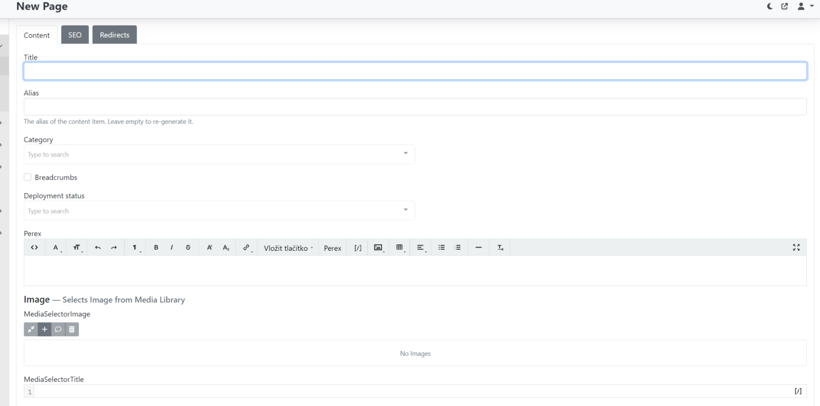Insert a horizontal line in Perex
The height and width of the screenshot is (406, 820).
click(478, 248)
